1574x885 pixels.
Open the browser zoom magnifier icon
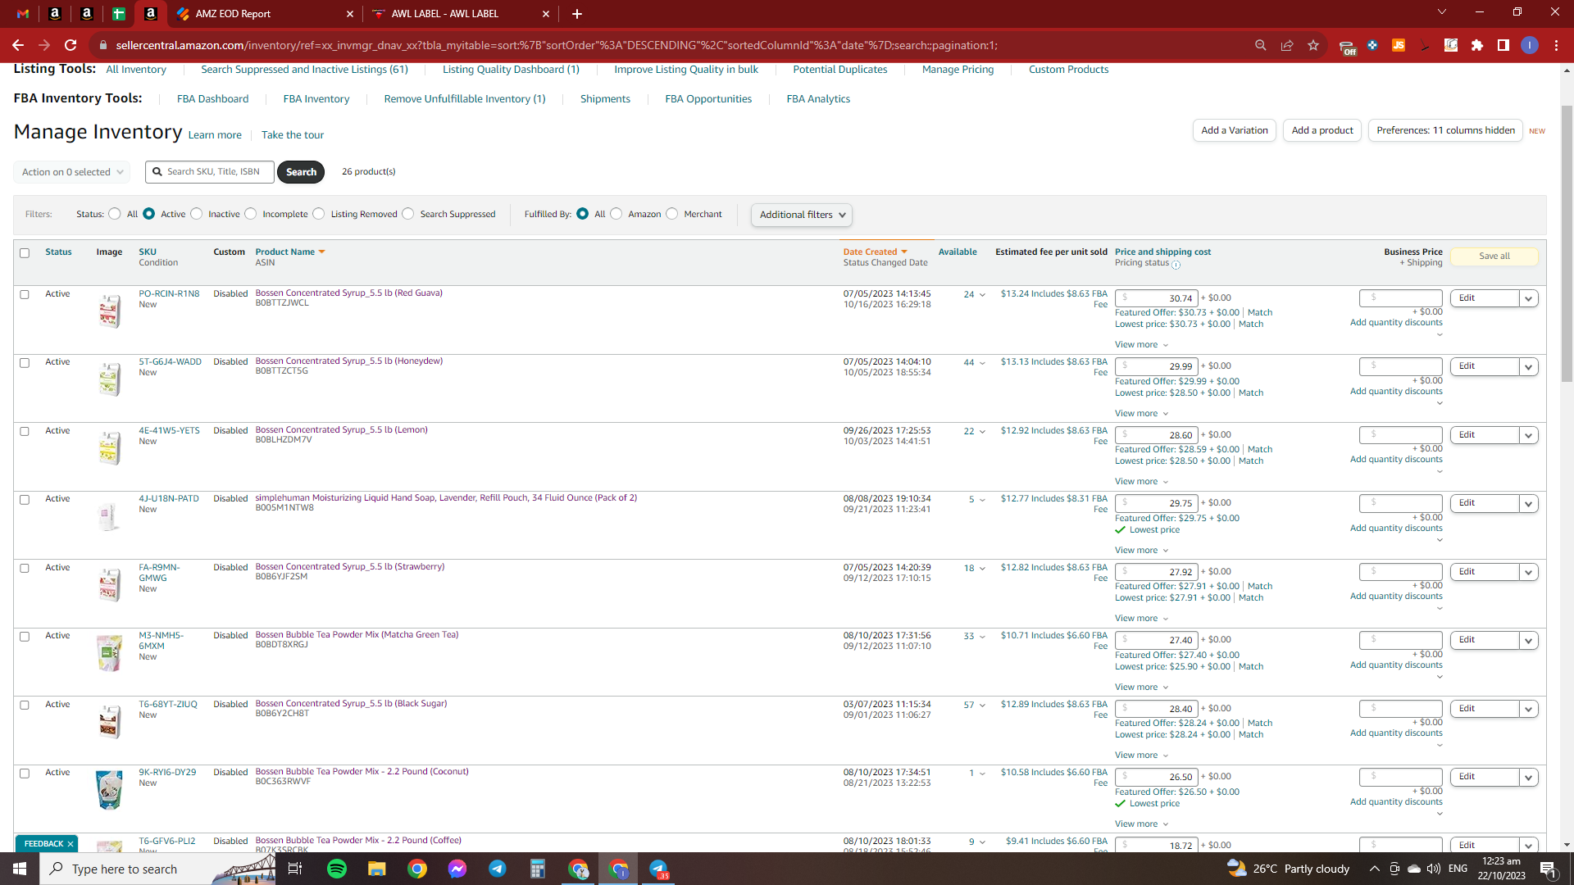coord(1261,45)
